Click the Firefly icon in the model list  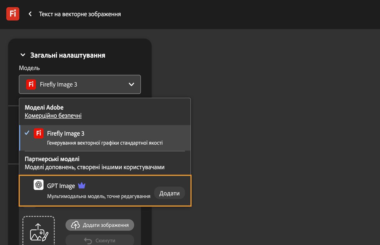tap(39, 133)
